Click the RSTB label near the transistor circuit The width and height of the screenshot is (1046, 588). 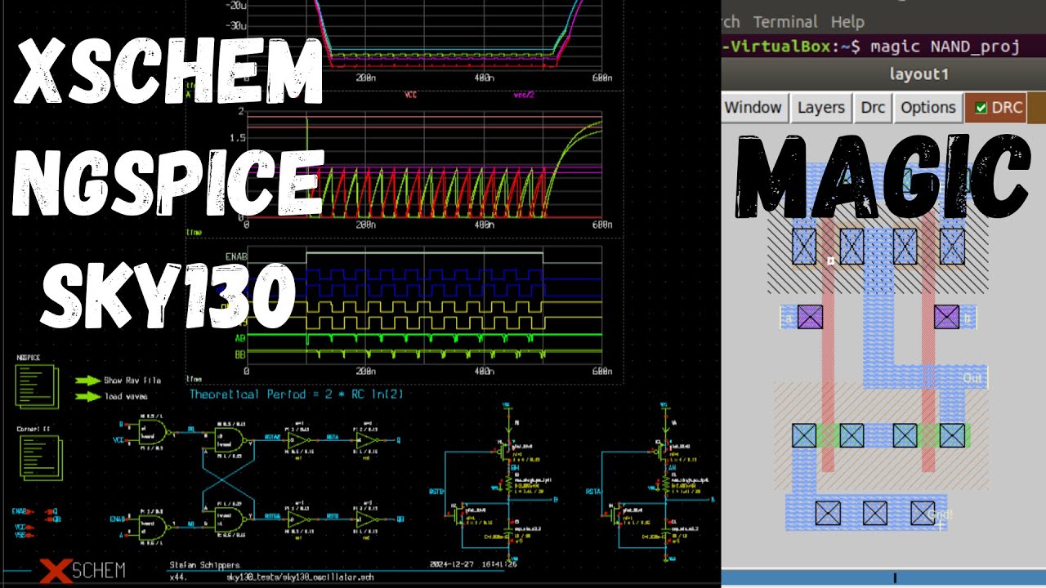pos(436,492)
